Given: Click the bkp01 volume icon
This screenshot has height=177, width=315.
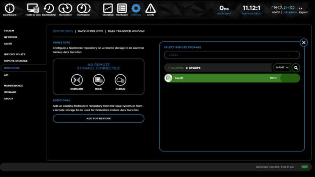Looking at the screenshot, I should (169, 78).
